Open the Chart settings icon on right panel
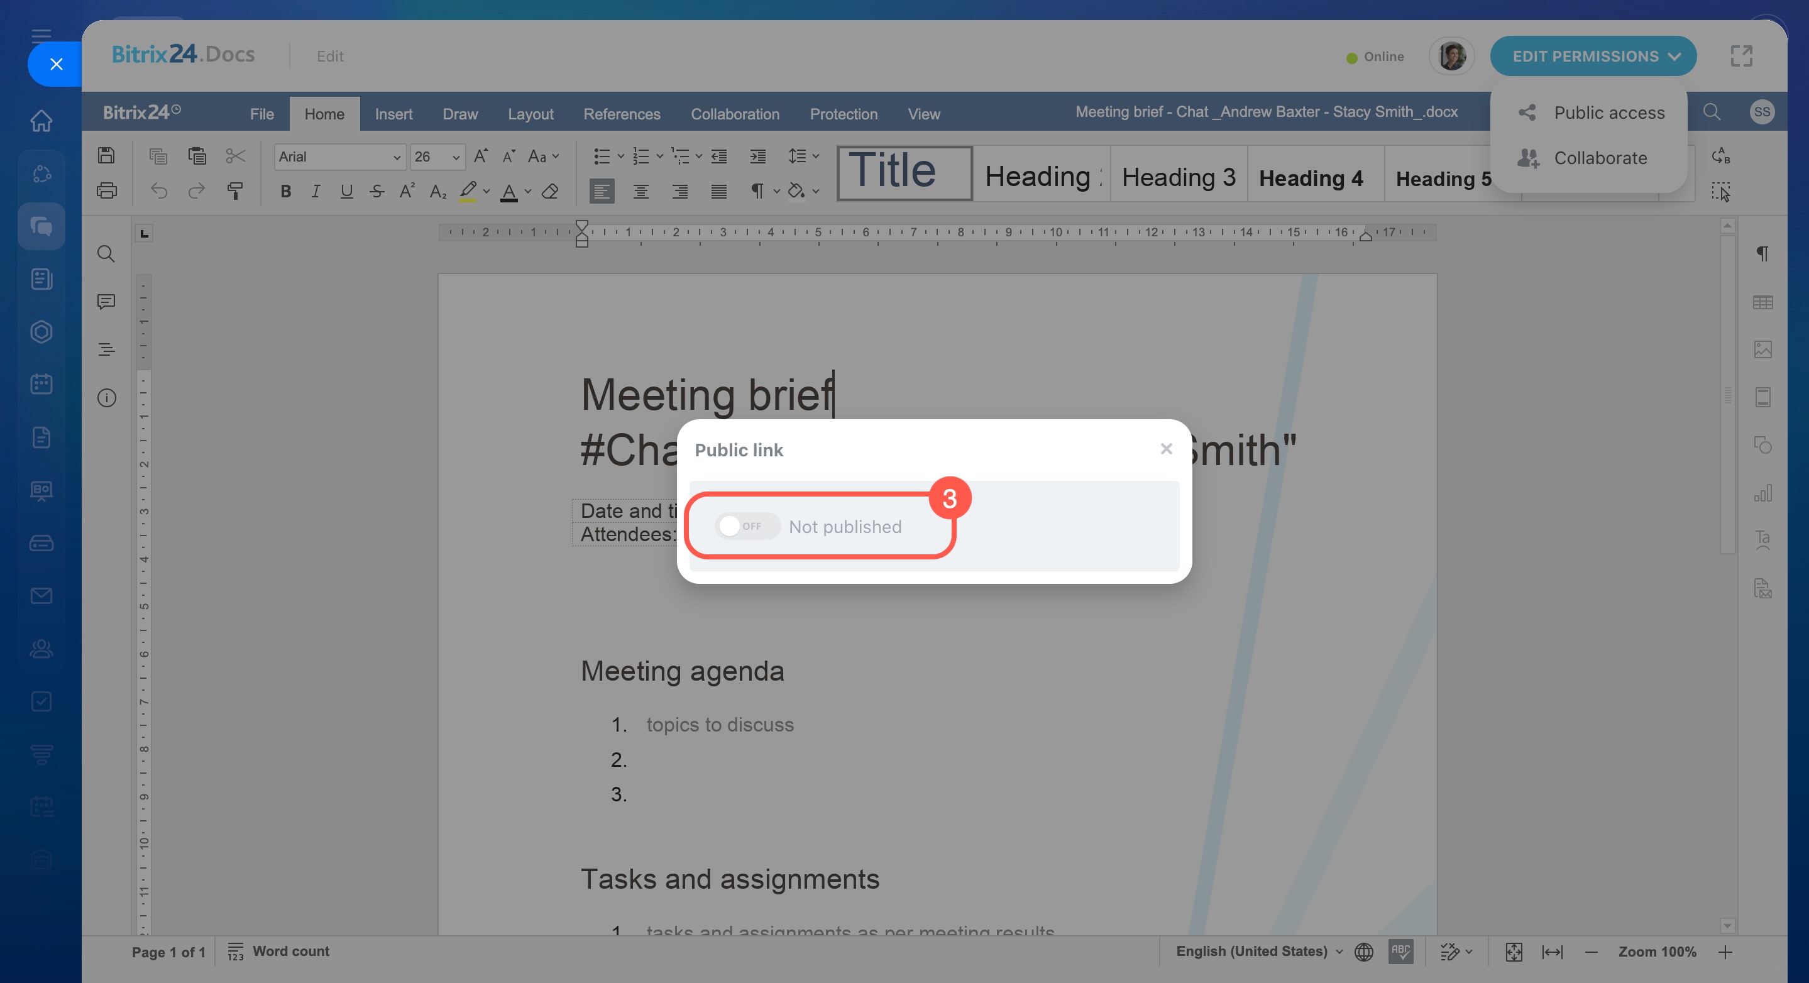Screen dimensions: 1809x983 coord(1762,493)
